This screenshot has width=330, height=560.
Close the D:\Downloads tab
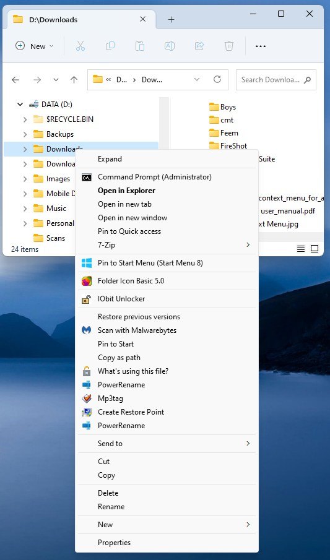tap(142, 19)
